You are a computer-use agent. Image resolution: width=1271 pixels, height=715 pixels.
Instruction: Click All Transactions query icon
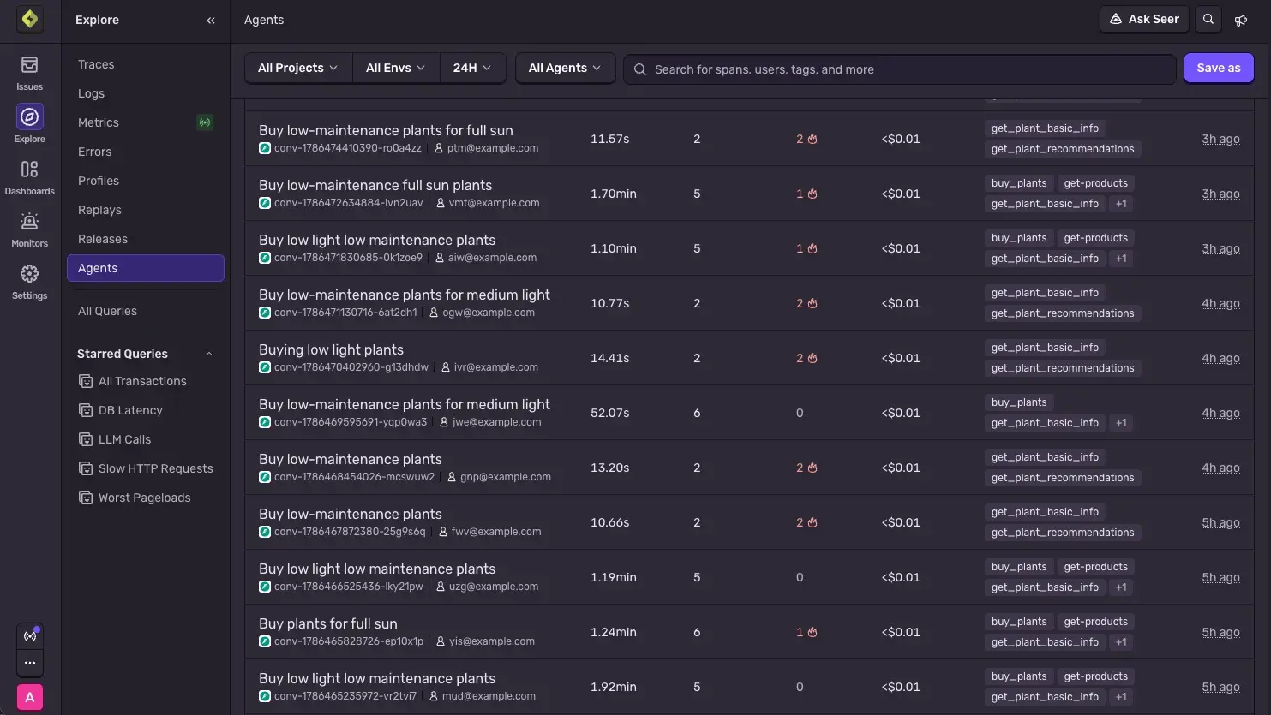click(x=86, y=381)
